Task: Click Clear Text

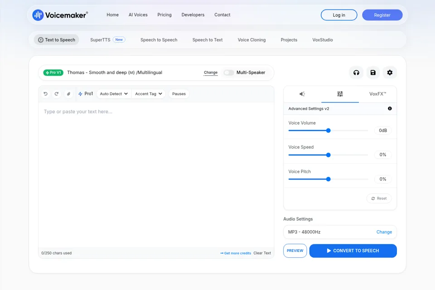Action: (262, 253)
